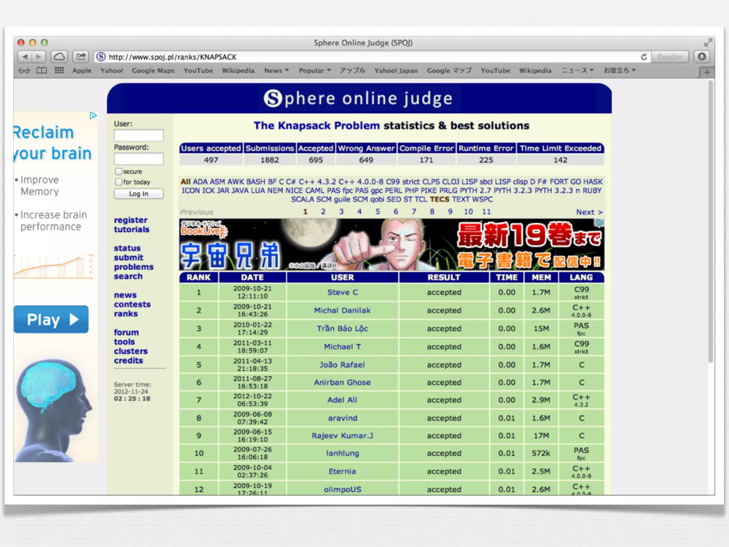Open the ニュース bookmarks dropdown
Image resolution: width=729 pixels, height=547 pixels.
(577, 71)
